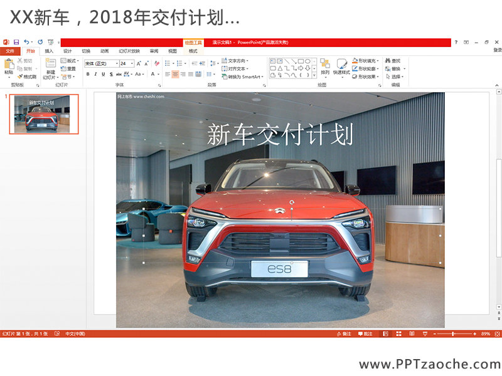Open Notes (备注) in status bar
Viewport: 502px width, 376px height.
pos(344,334)
